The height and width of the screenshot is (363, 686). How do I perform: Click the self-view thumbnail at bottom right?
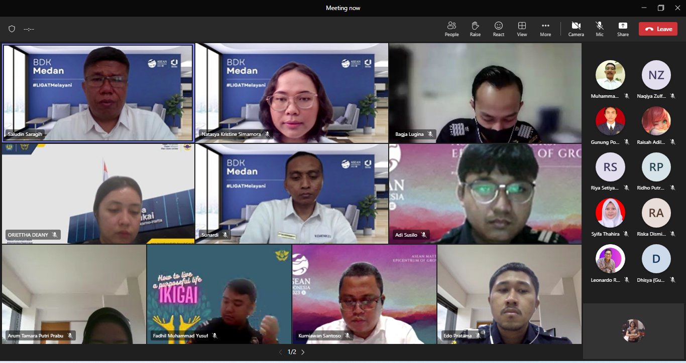[x=633, y=330]
